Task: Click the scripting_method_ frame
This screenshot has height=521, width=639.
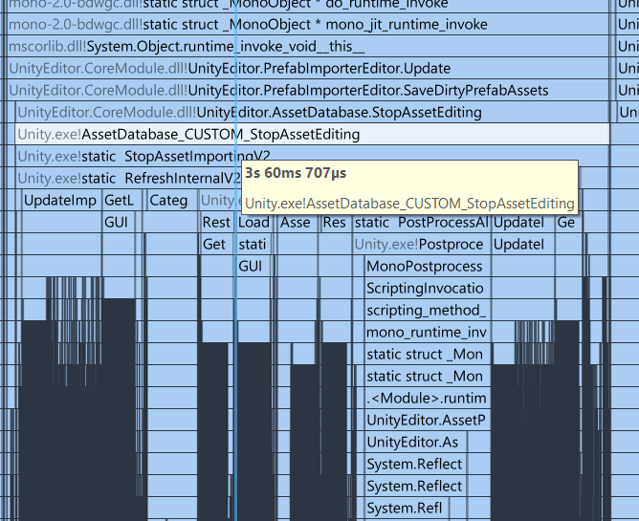Action: (428, 311)
